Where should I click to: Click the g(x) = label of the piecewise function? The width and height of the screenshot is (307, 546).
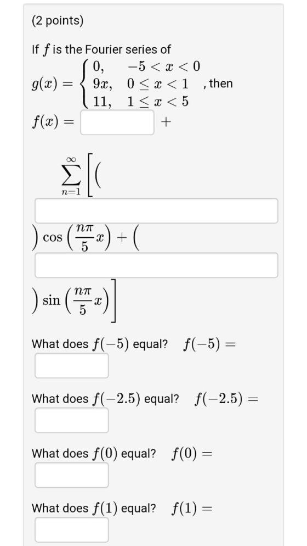point(51,84)
